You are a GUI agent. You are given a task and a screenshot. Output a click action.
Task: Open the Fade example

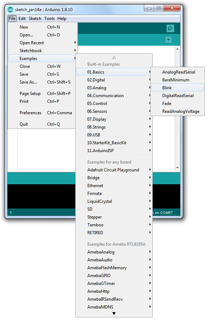pos(177,104)
